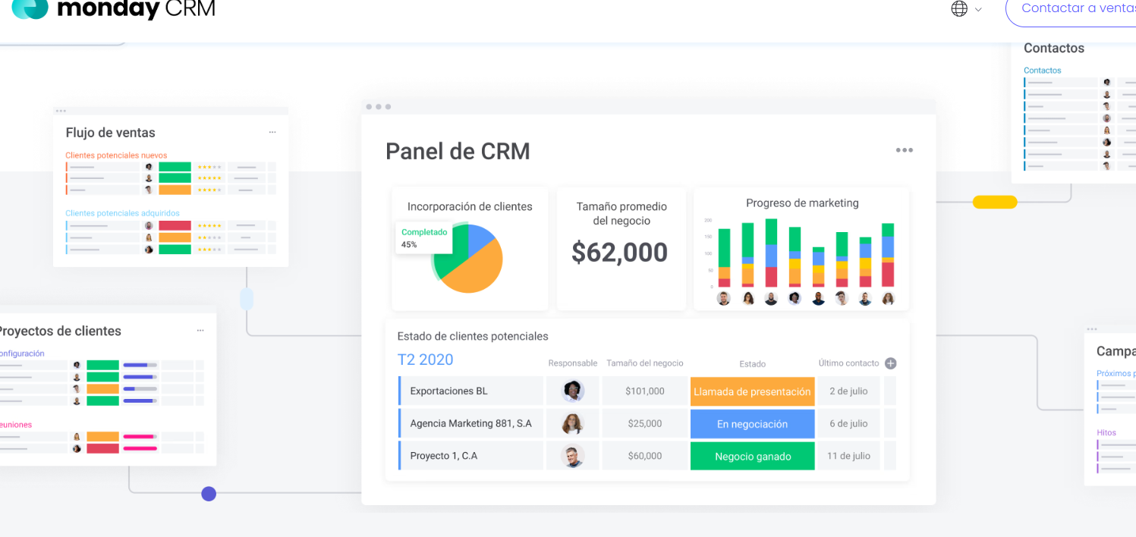The image size is (1136, 537).
Task: Click the 2 de julio date cell
Action: 848,391
